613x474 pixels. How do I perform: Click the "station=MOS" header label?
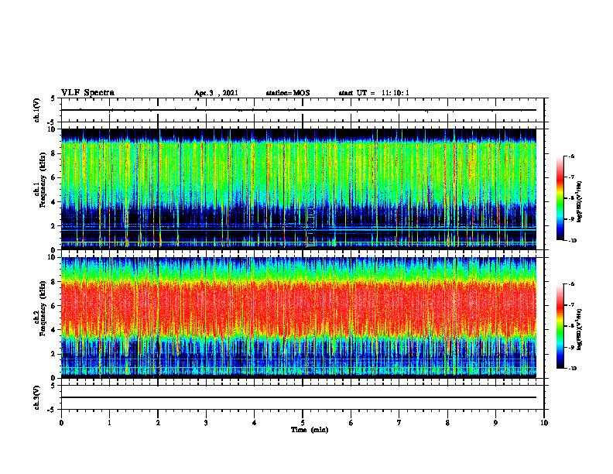[x=288, y=93]
